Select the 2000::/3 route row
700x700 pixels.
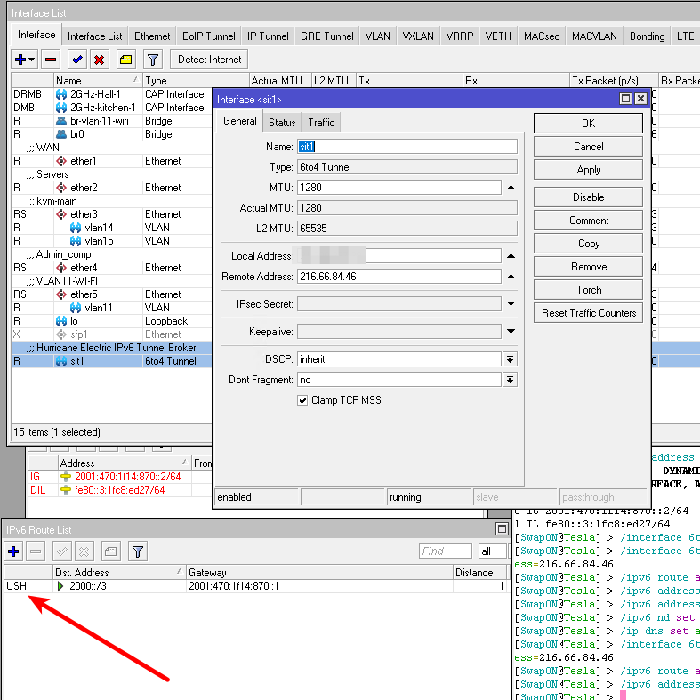[x=257, y=586]
